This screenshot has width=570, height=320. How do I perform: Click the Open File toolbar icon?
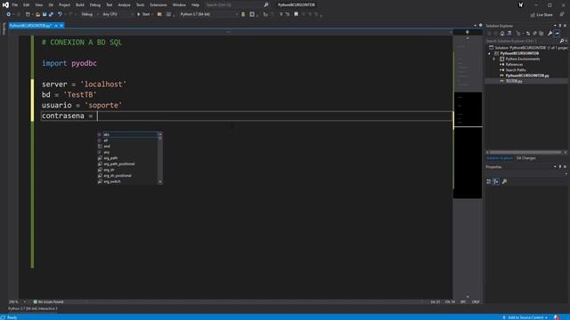pos(37,14)
